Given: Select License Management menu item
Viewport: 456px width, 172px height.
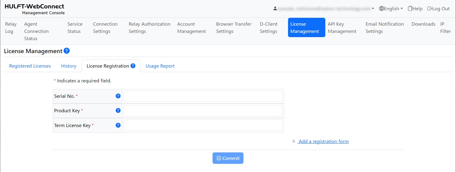Looking at the screenshot, I should click(x=307, y=27).
